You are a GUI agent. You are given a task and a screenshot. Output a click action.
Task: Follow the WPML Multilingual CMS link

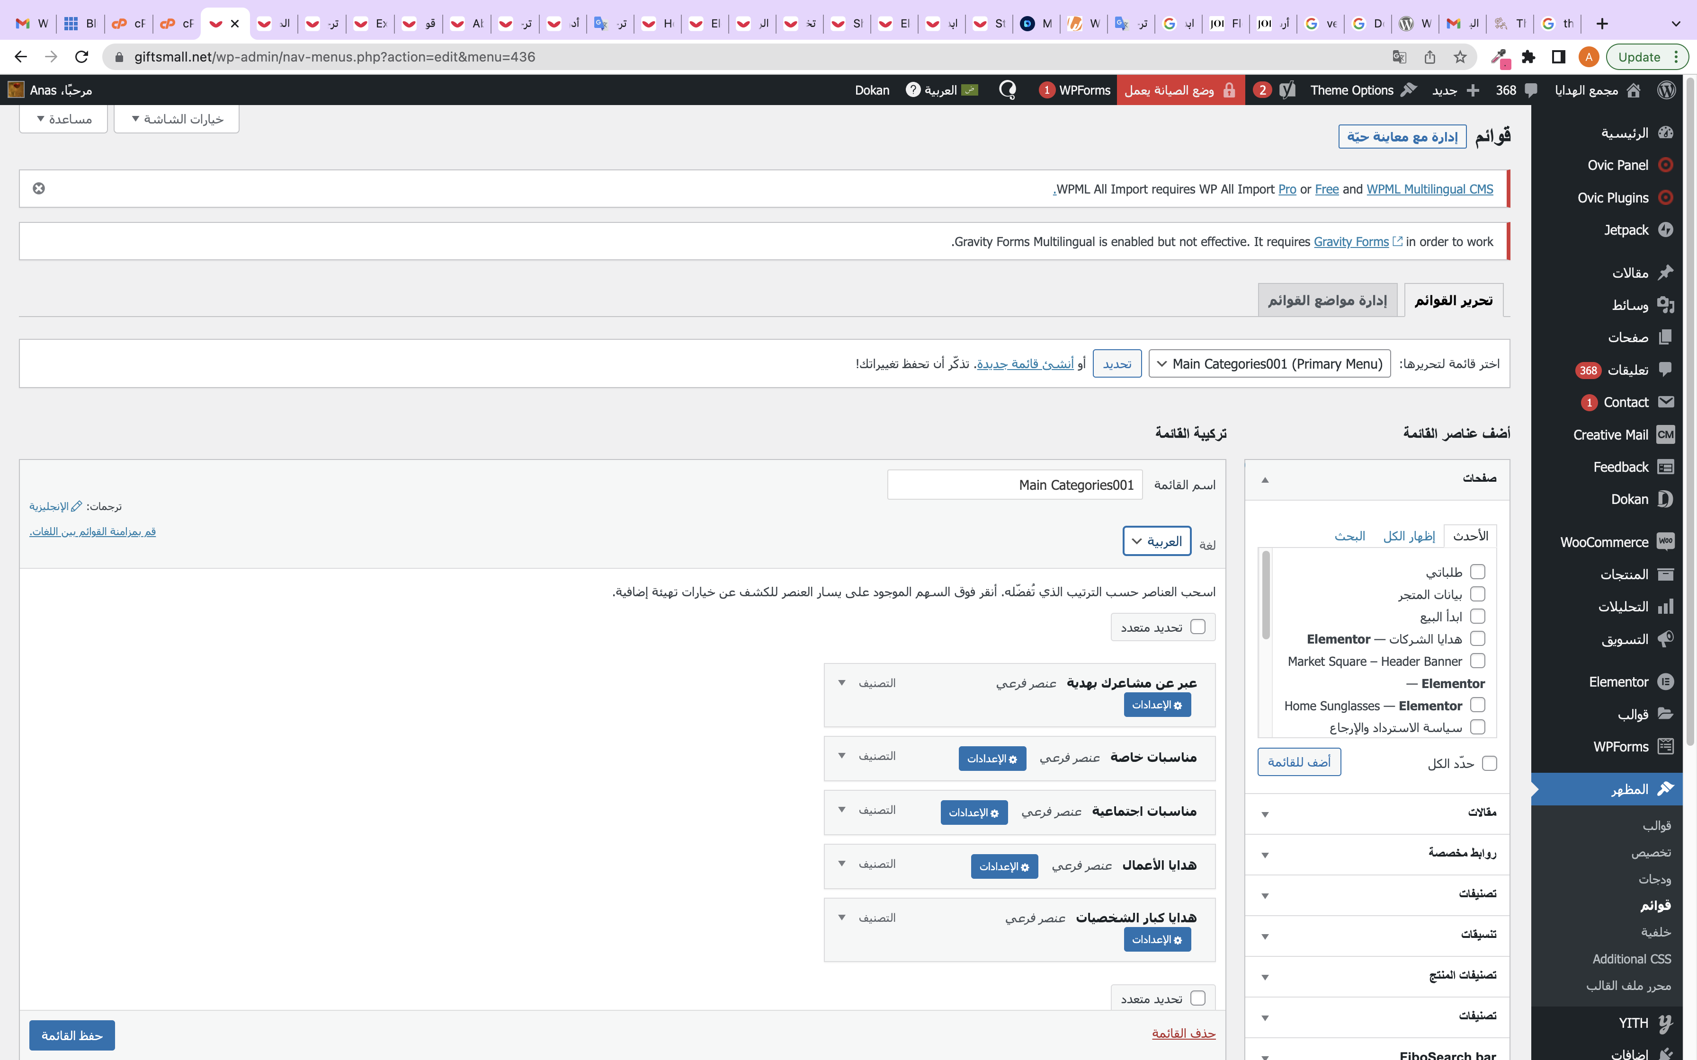click(x=1430, y=189)
